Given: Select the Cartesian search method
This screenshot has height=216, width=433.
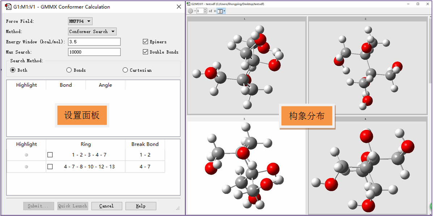Looking at the screenshot, I should [x=125, y=70].
